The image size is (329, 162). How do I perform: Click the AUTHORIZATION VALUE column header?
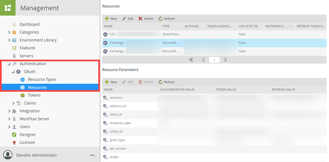pos(177,90)
